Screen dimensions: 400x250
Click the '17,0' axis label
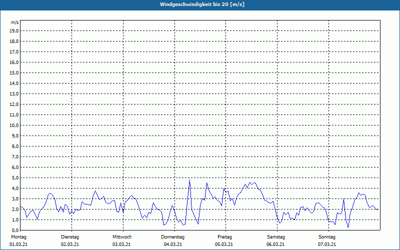click(14, 52)
